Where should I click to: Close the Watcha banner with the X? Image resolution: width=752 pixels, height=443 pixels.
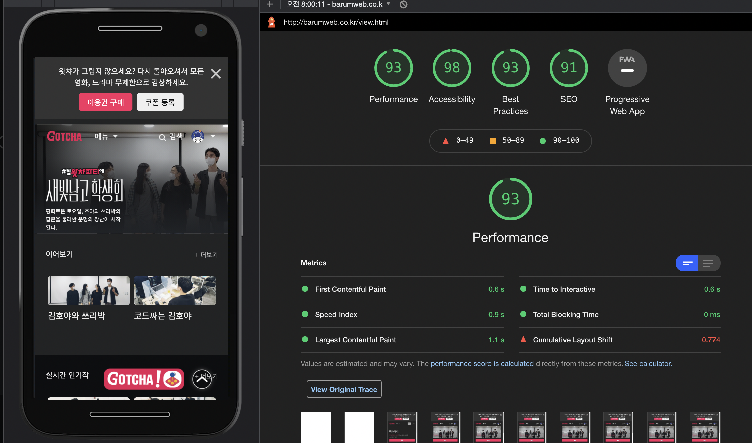pyautogui.click(x=216, y=74)
